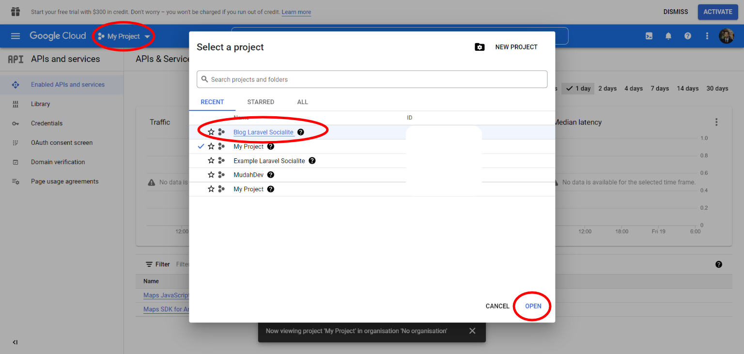Click the notifications bell icon
Screen dimensions: 744x354
[668, 36]
